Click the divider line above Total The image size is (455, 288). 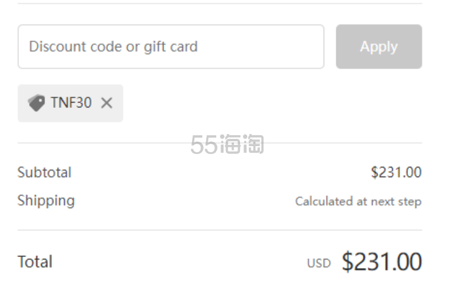[x=220, y=230]
